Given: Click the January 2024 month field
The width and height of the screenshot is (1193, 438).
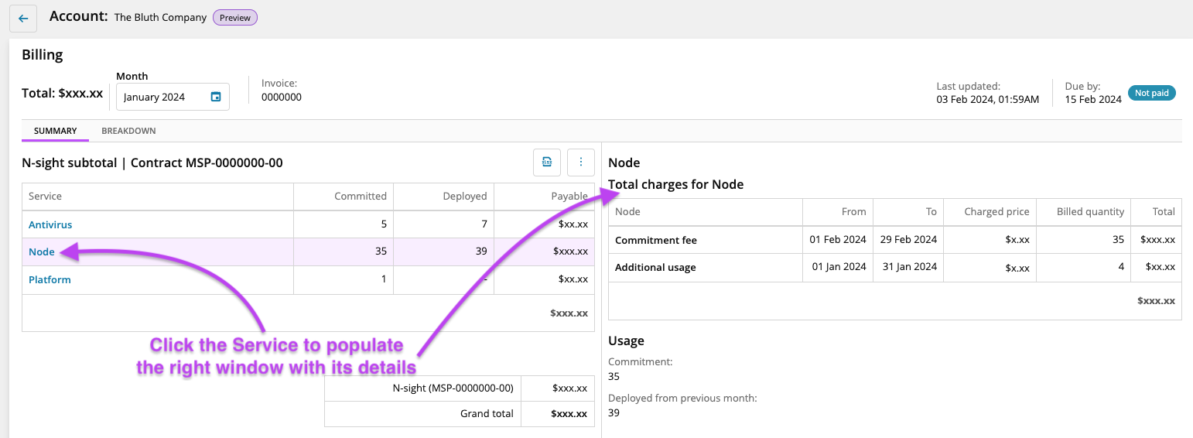Looking at the screenshot, I should point(162,97).
